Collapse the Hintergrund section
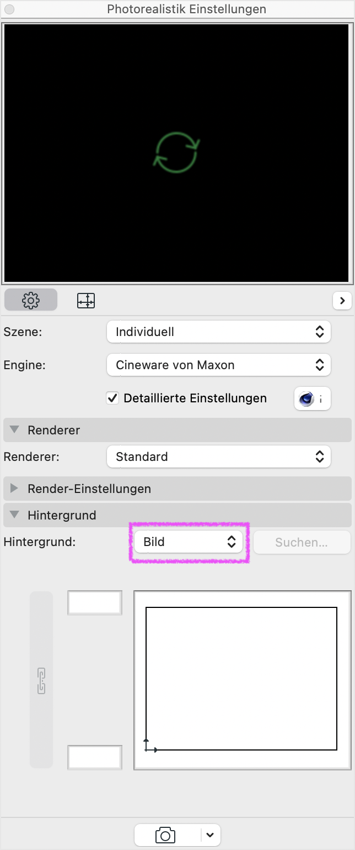Screen dimensions: 355x850 click(177, 515)
